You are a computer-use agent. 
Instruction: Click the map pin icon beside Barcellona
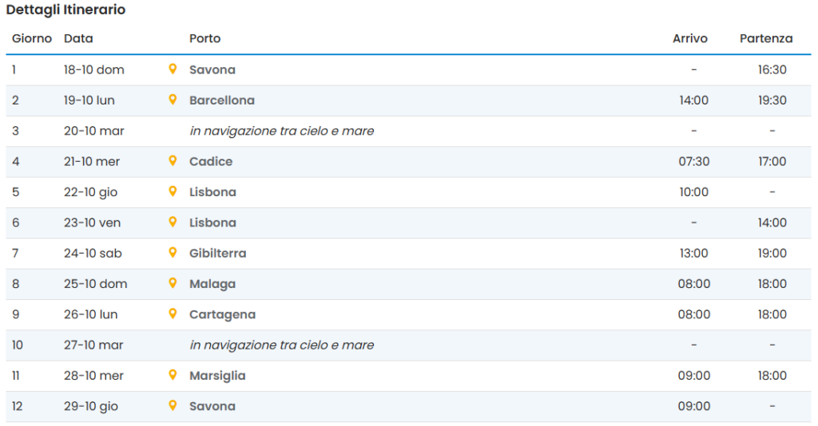click(173, 100)
